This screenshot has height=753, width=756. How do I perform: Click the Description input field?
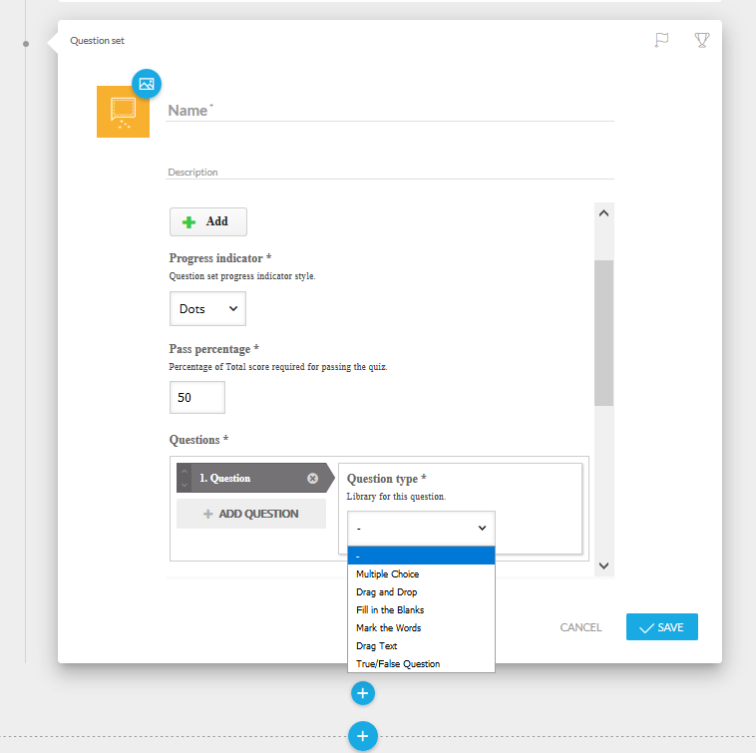pyautogui.click(x=390, y=173)
